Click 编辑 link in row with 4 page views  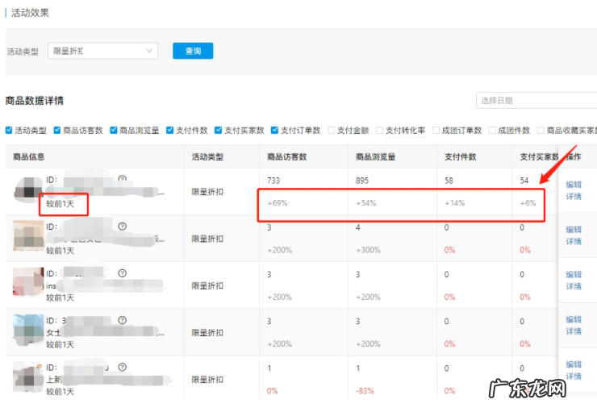(574, 230)
